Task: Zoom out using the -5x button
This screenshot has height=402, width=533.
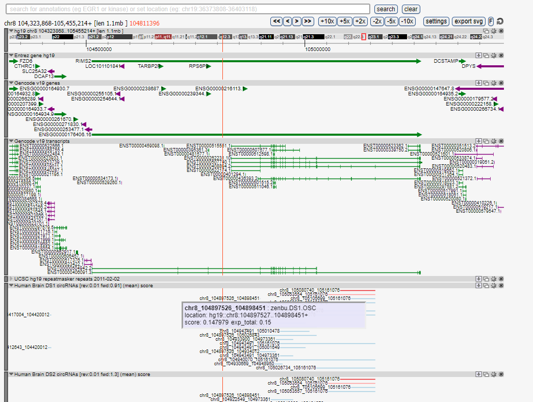Action: 391,21
